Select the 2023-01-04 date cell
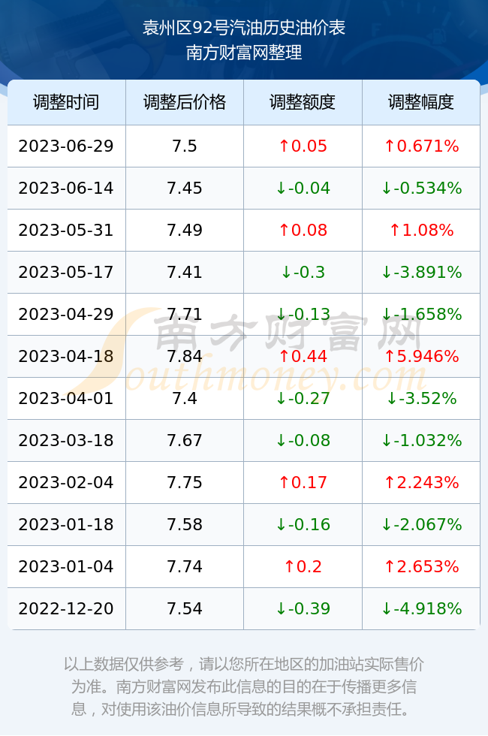This screenshot has height=736, width=488. click(66, 566)
